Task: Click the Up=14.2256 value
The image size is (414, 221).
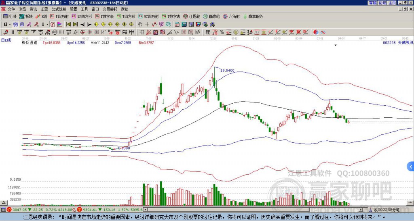Action: coord(76,42)
